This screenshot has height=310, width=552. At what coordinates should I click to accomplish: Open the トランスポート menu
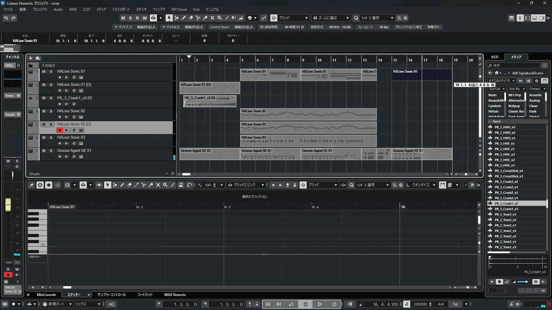[121, 9]
